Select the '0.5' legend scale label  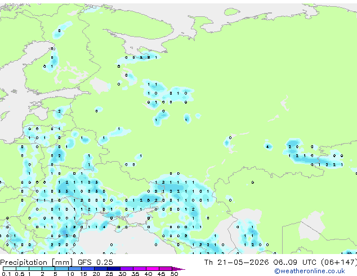19,274
